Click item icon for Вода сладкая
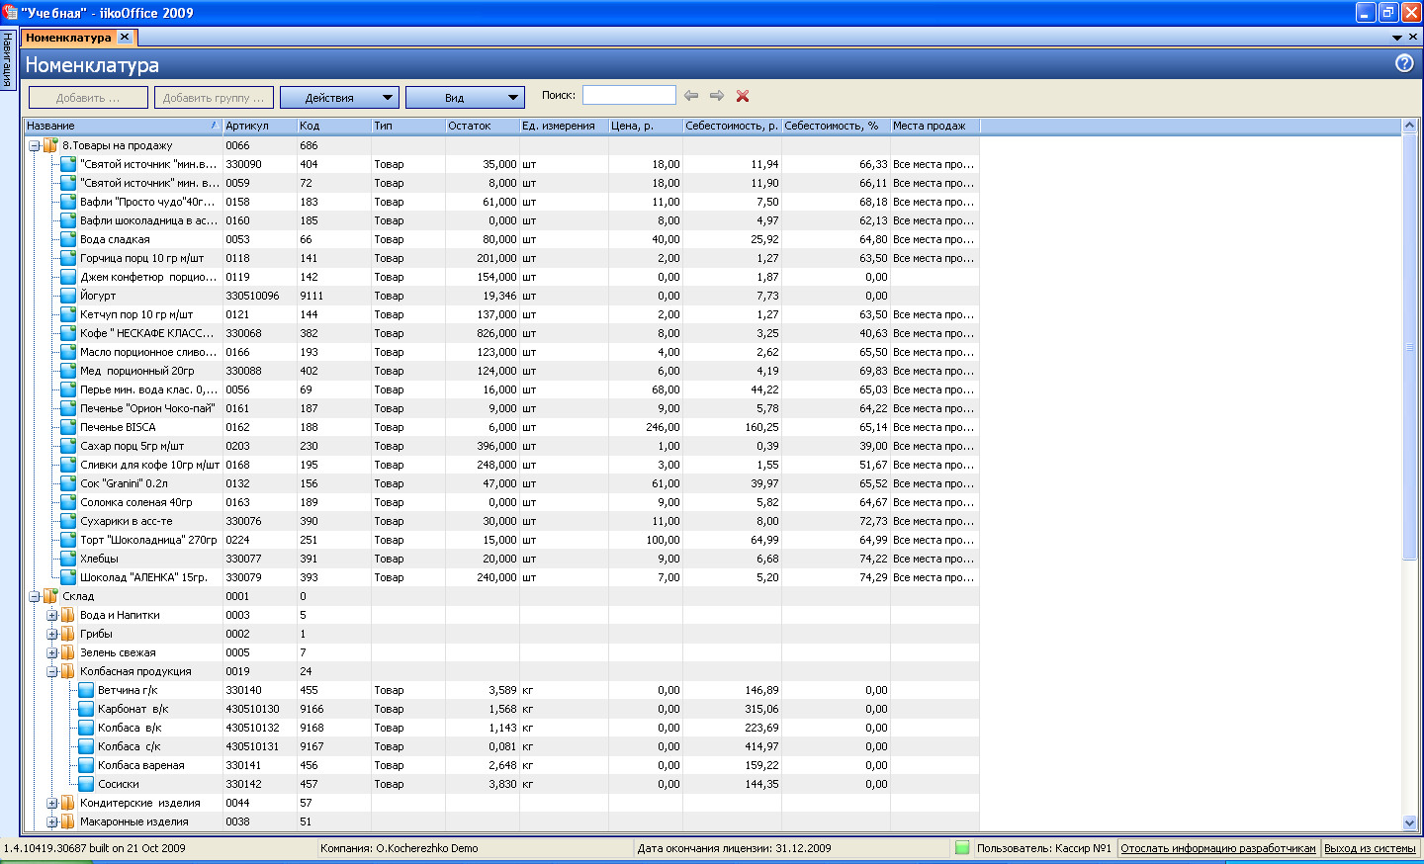The image size is (1424, 864). [x=68, y=239]
